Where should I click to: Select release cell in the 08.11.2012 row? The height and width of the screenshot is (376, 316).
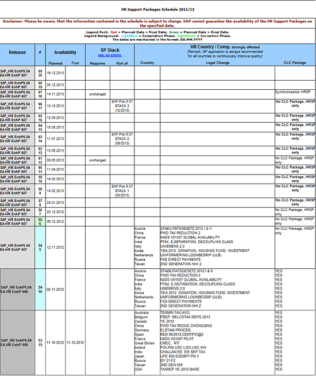[17, 290]
